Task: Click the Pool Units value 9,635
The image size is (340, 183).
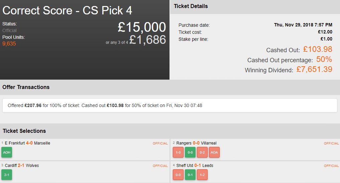Action: tap(9, 44)
